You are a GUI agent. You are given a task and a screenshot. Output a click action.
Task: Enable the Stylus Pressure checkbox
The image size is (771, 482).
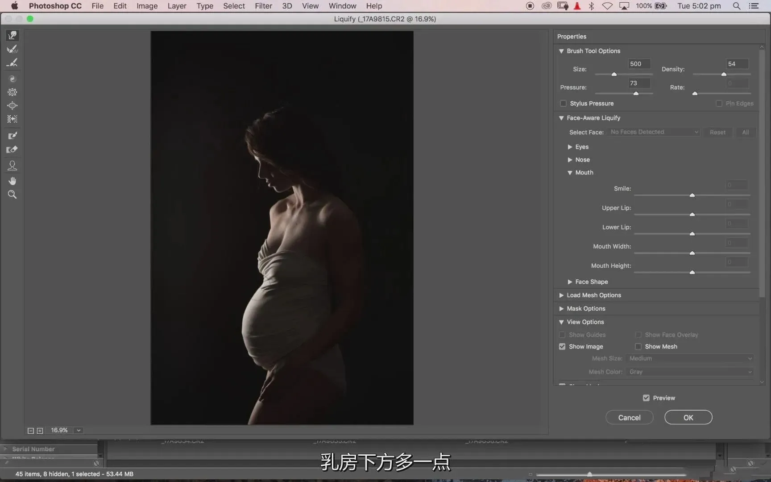click(x=563, y=104)
